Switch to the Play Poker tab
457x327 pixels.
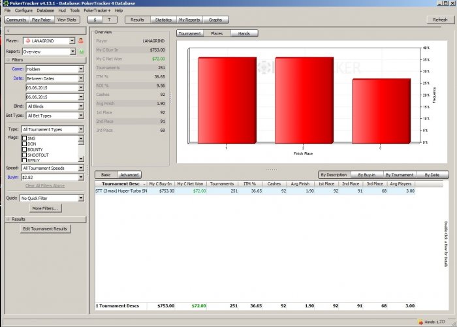(41, 20)
